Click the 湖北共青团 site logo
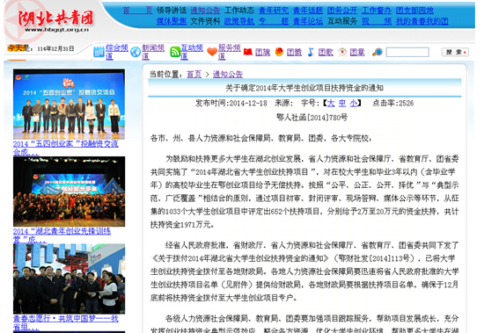This screenshot has height=333, width=484. [55, 20]
